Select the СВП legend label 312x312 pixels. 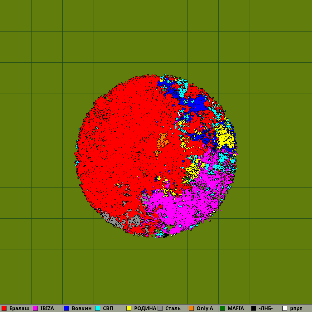(x=108, y=309)
